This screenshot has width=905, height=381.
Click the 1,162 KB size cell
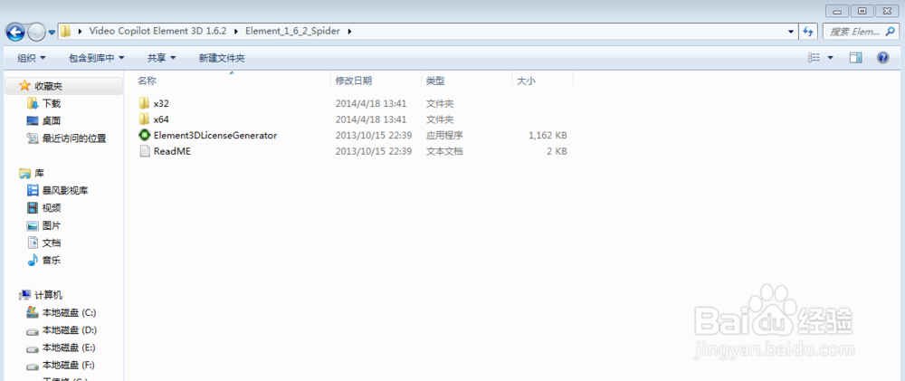click(x=548, y=135)
